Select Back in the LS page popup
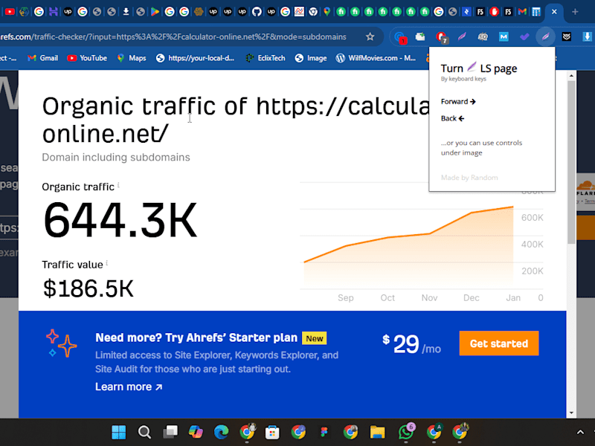The width and height of the screenshot is (595, 446). 452,118
